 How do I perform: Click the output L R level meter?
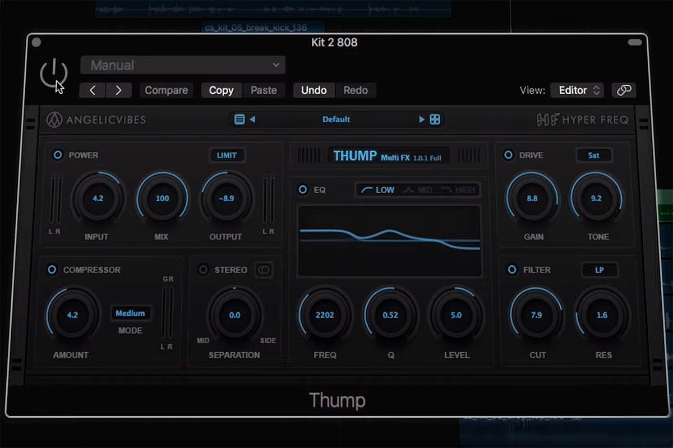(269, 198)
